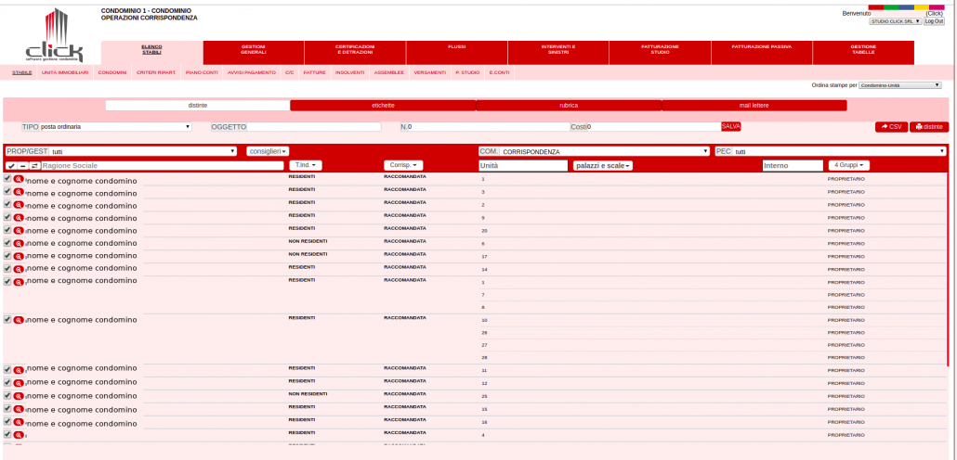Untick checkbox for row with units 10, 26, 27, 28
The image size is (957, 460).
[7, 319]
